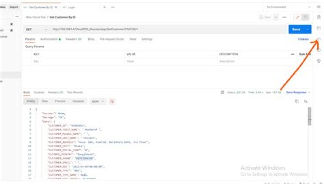This screenshot has width=324, height=184.
Task: Open the response Cookies tab
Action: pyautogui.click(x=39, y=92)
